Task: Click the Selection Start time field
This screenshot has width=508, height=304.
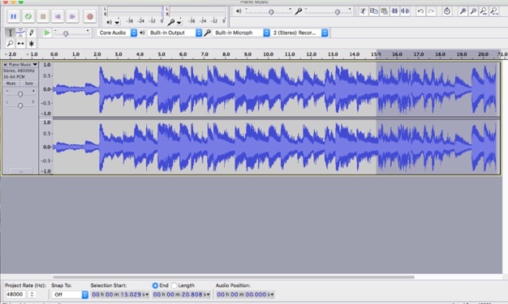Action: (x=120, y=294)
